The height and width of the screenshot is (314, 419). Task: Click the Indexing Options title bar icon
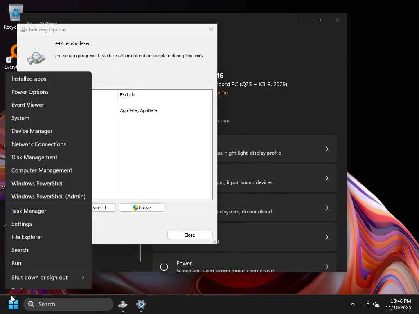(24, 29)
